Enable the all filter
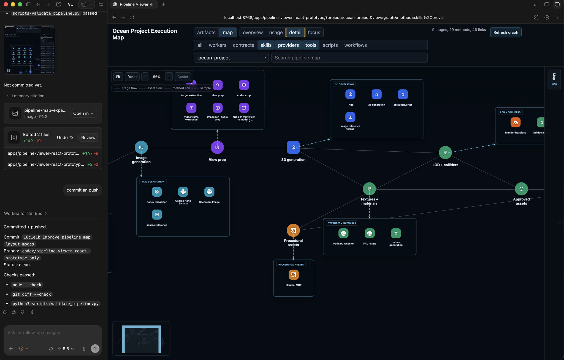Viewport: 564px width, 360px height. (x=200, y=45)
